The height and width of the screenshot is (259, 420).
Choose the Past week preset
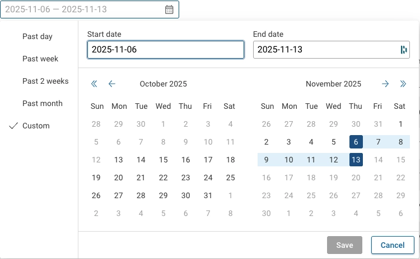tap(40, 59)
